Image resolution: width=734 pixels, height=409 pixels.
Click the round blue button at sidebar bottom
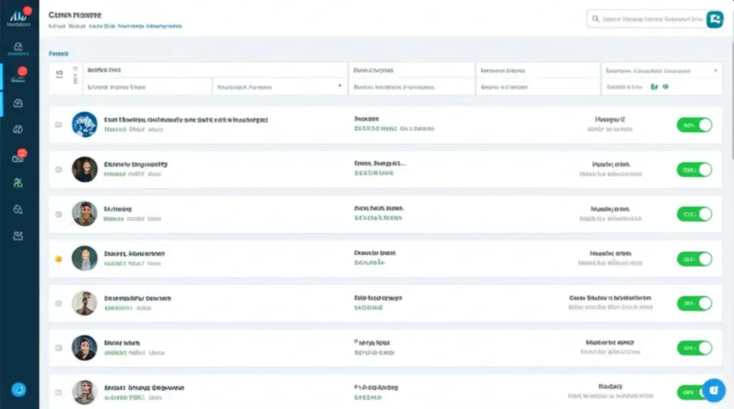(x=19, y=389)
